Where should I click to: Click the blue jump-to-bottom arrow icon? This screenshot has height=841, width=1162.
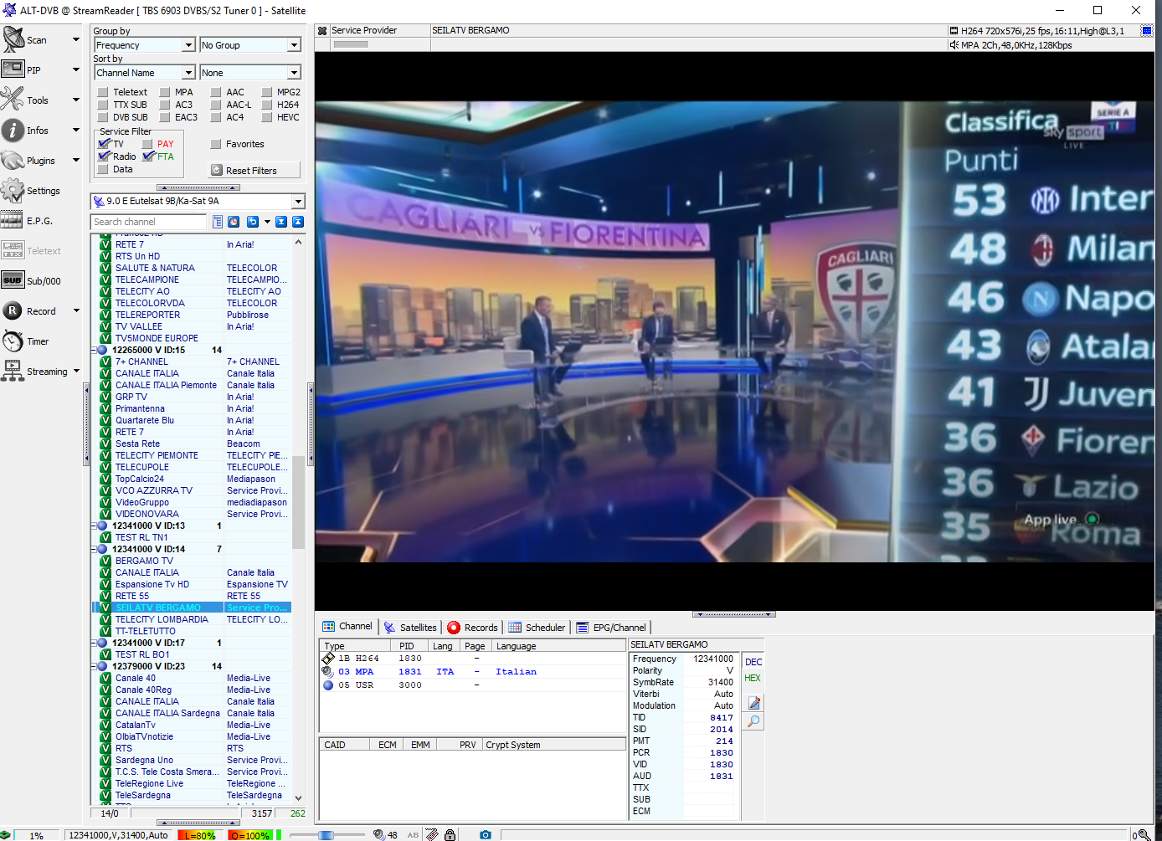tap(281, 222)
